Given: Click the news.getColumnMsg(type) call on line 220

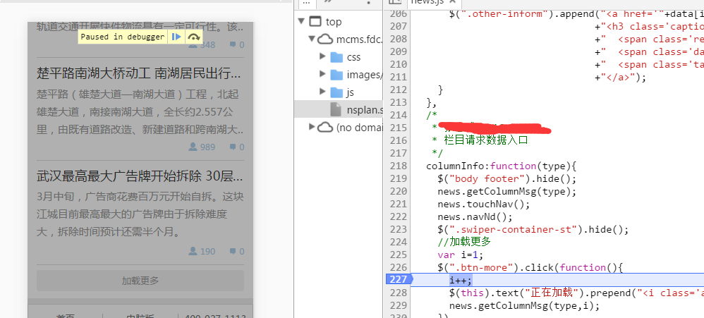Looking at the screenshot, I should click(507, 192).
